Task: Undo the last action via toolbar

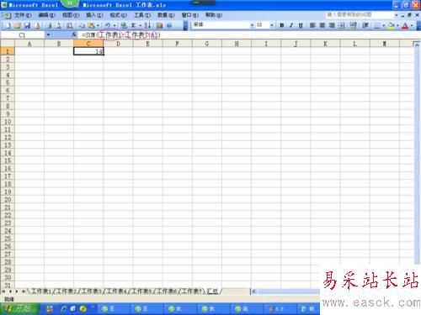Action: (108, 25)
